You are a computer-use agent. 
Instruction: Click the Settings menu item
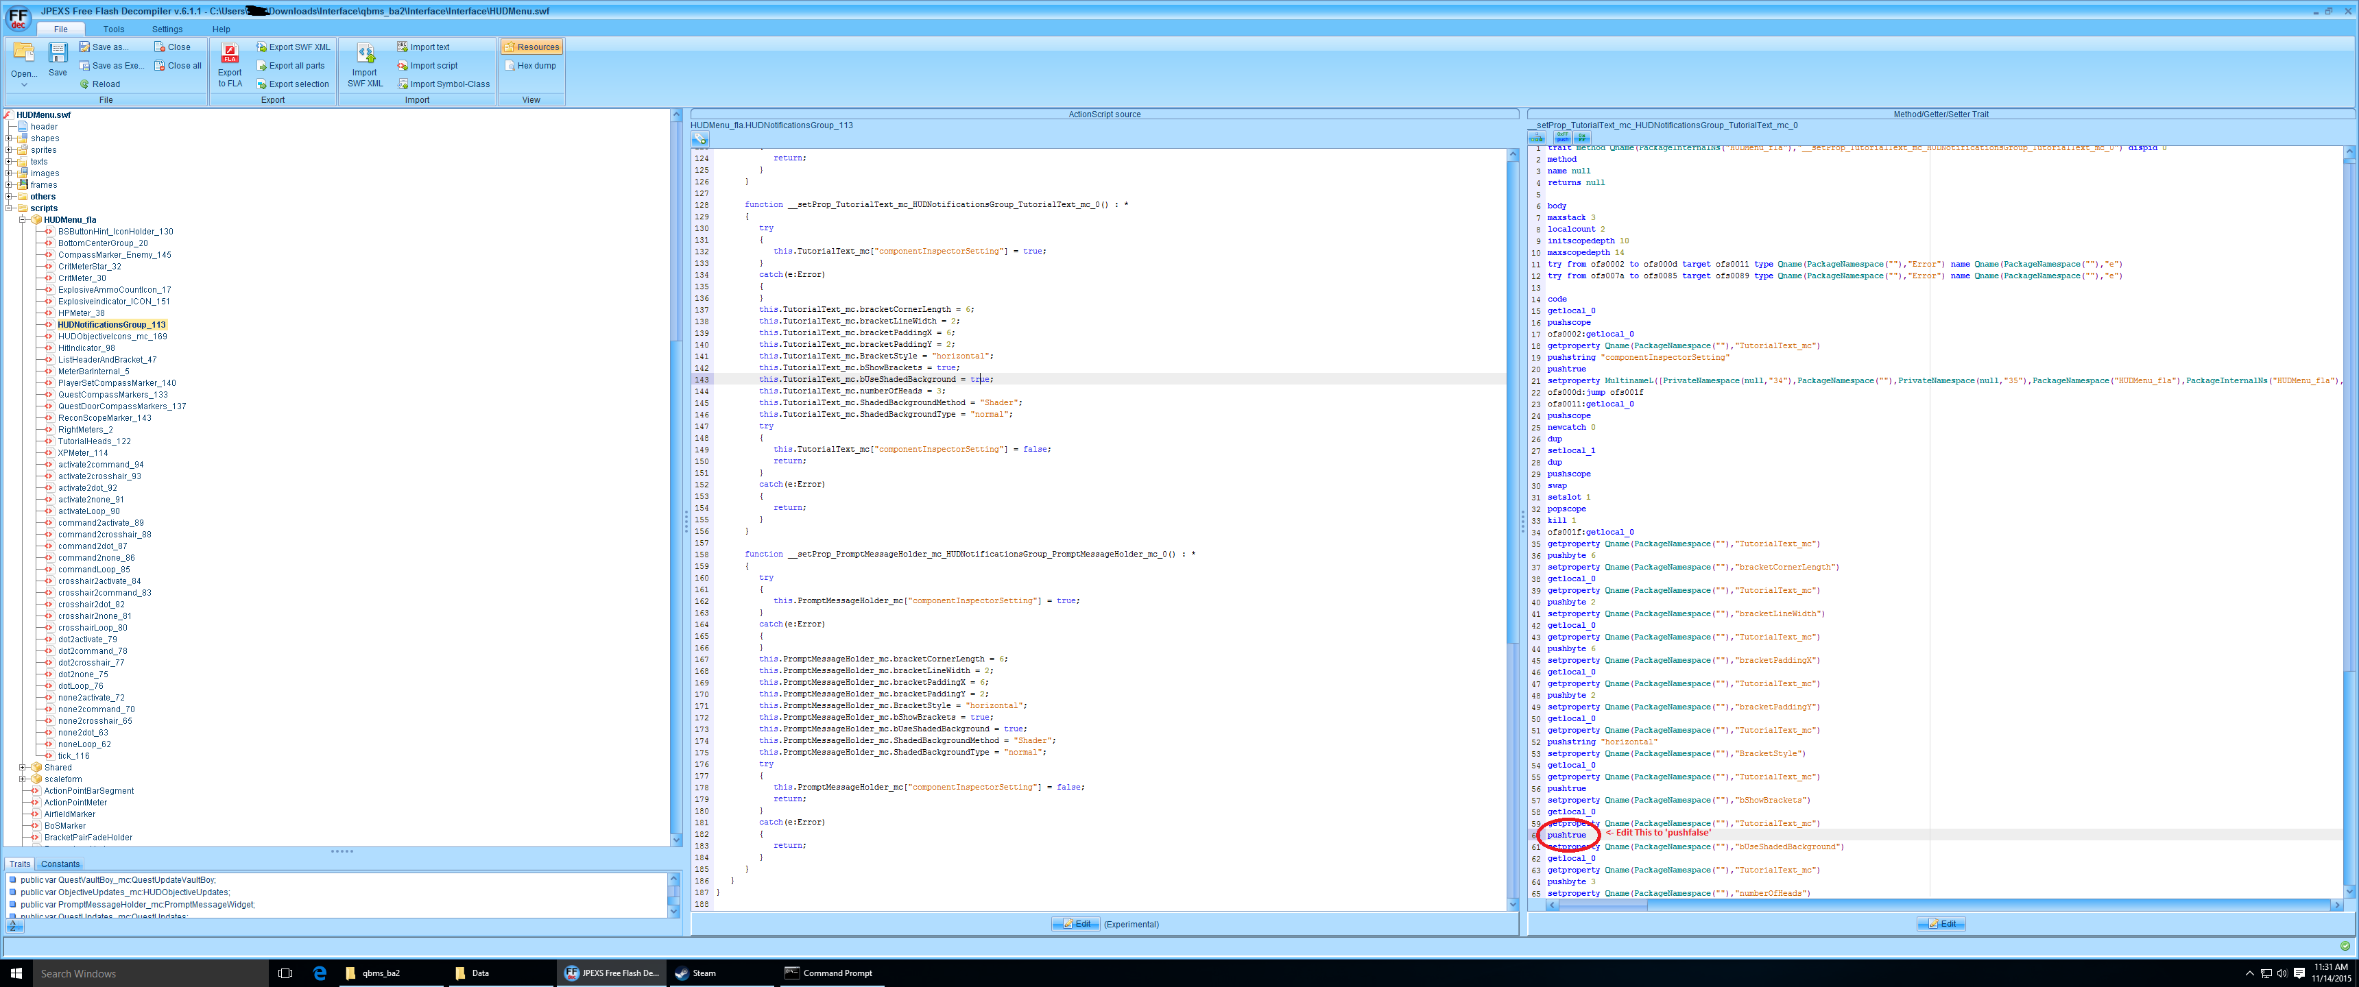[165, 27]
